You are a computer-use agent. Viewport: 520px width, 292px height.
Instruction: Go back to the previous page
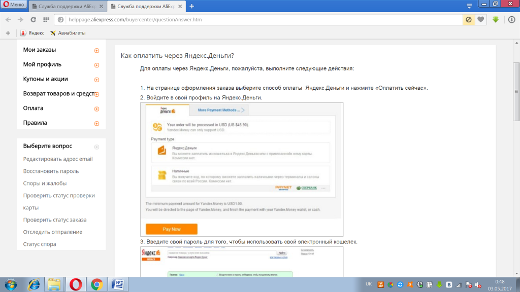(8, 20)
